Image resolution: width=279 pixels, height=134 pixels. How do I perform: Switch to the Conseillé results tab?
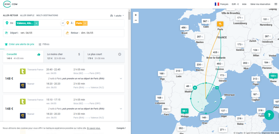[x=23, y=56]
